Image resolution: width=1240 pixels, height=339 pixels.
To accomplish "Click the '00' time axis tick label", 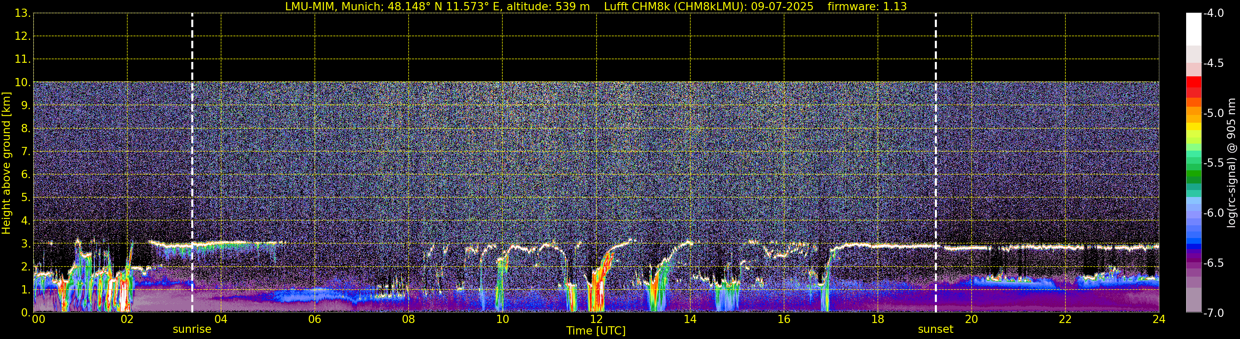I will 39,320.
